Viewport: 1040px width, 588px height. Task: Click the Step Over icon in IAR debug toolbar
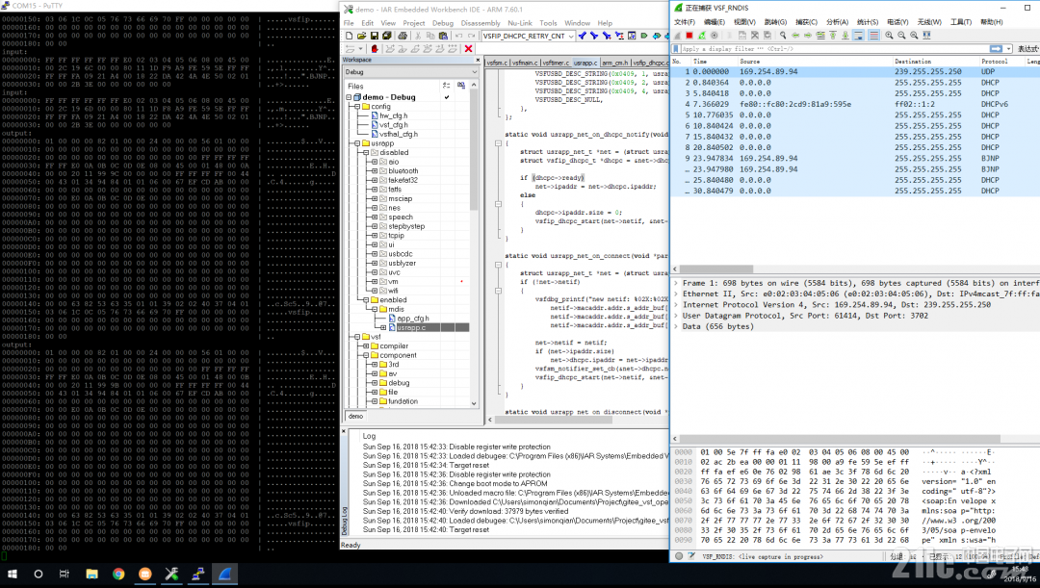pos(390,48)
